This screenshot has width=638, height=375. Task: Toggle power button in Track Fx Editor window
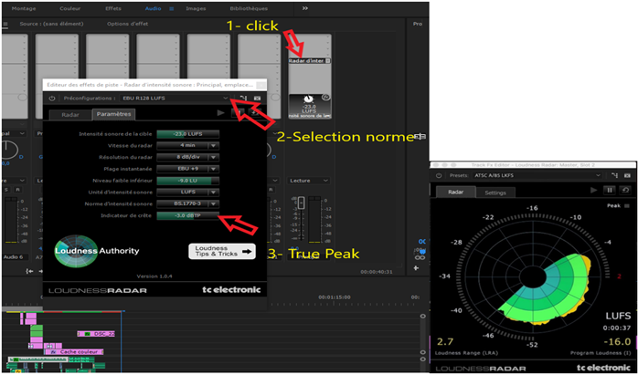click(439, 175)
